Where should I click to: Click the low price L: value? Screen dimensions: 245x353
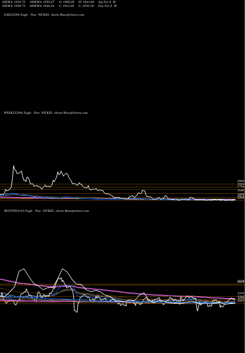pos(86,6)
